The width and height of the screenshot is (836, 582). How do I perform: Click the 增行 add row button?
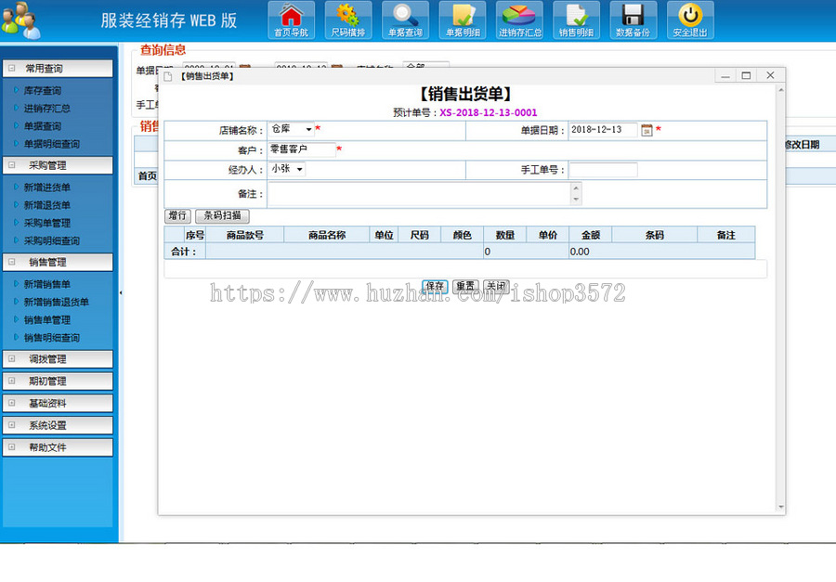coord(177,214)
